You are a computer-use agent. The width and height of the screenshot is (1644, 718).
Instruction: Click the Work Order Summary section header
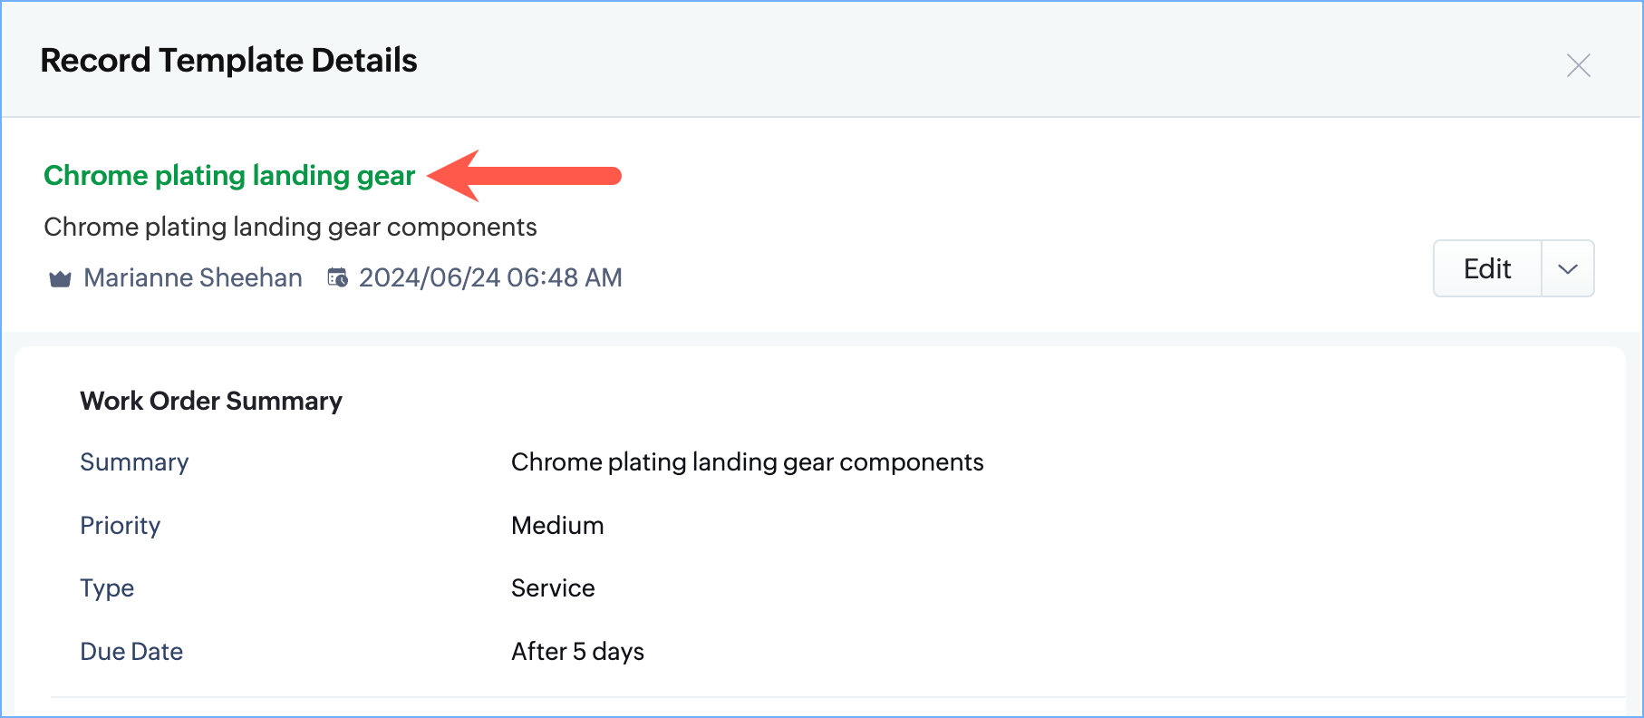[211, 401]
